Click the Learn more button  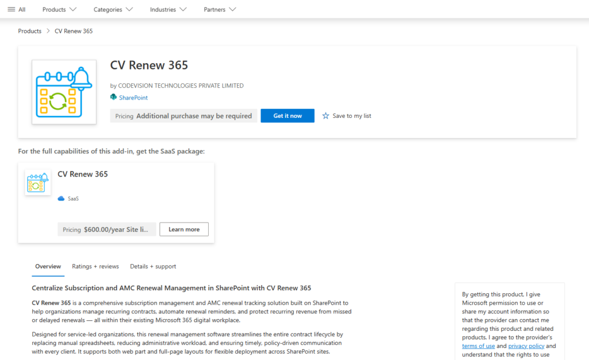(184, 229)
